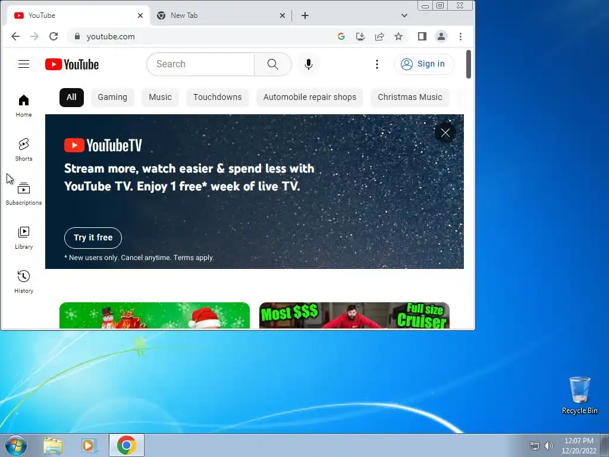Select the Gaming filter chip

point(112,98)
